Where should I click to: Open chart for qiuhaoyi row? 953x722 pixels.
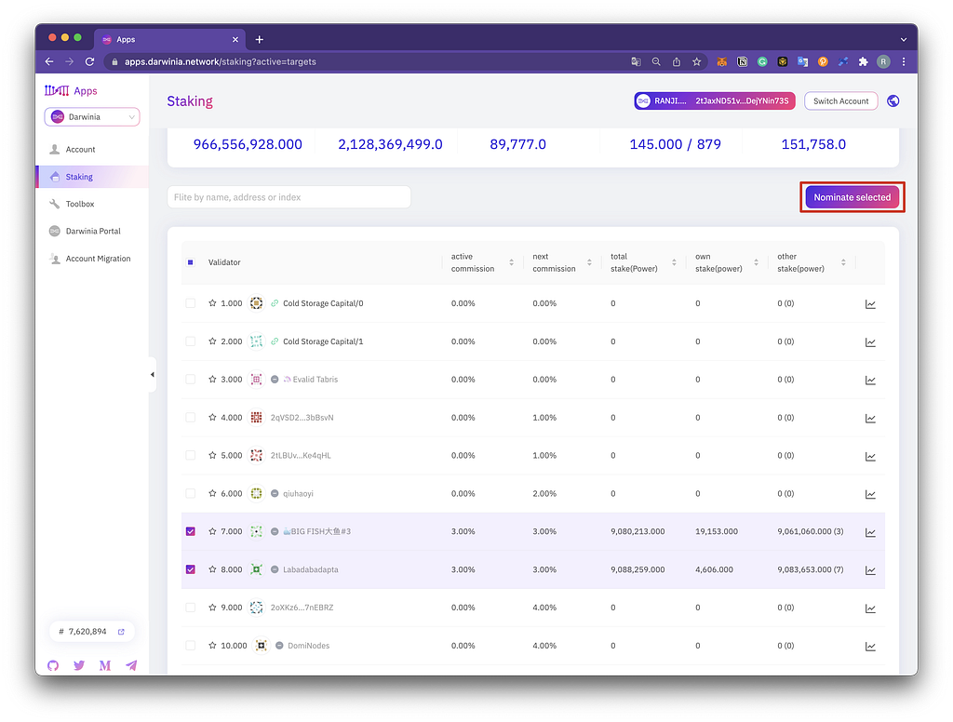pyautogui.click(x=870, y=494)
